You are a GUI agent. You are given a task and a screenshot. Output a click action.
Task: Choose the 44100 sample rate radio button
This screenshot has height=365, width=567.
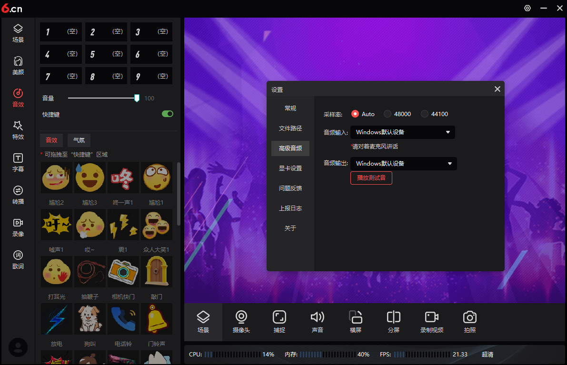click(x=425, y=114)
